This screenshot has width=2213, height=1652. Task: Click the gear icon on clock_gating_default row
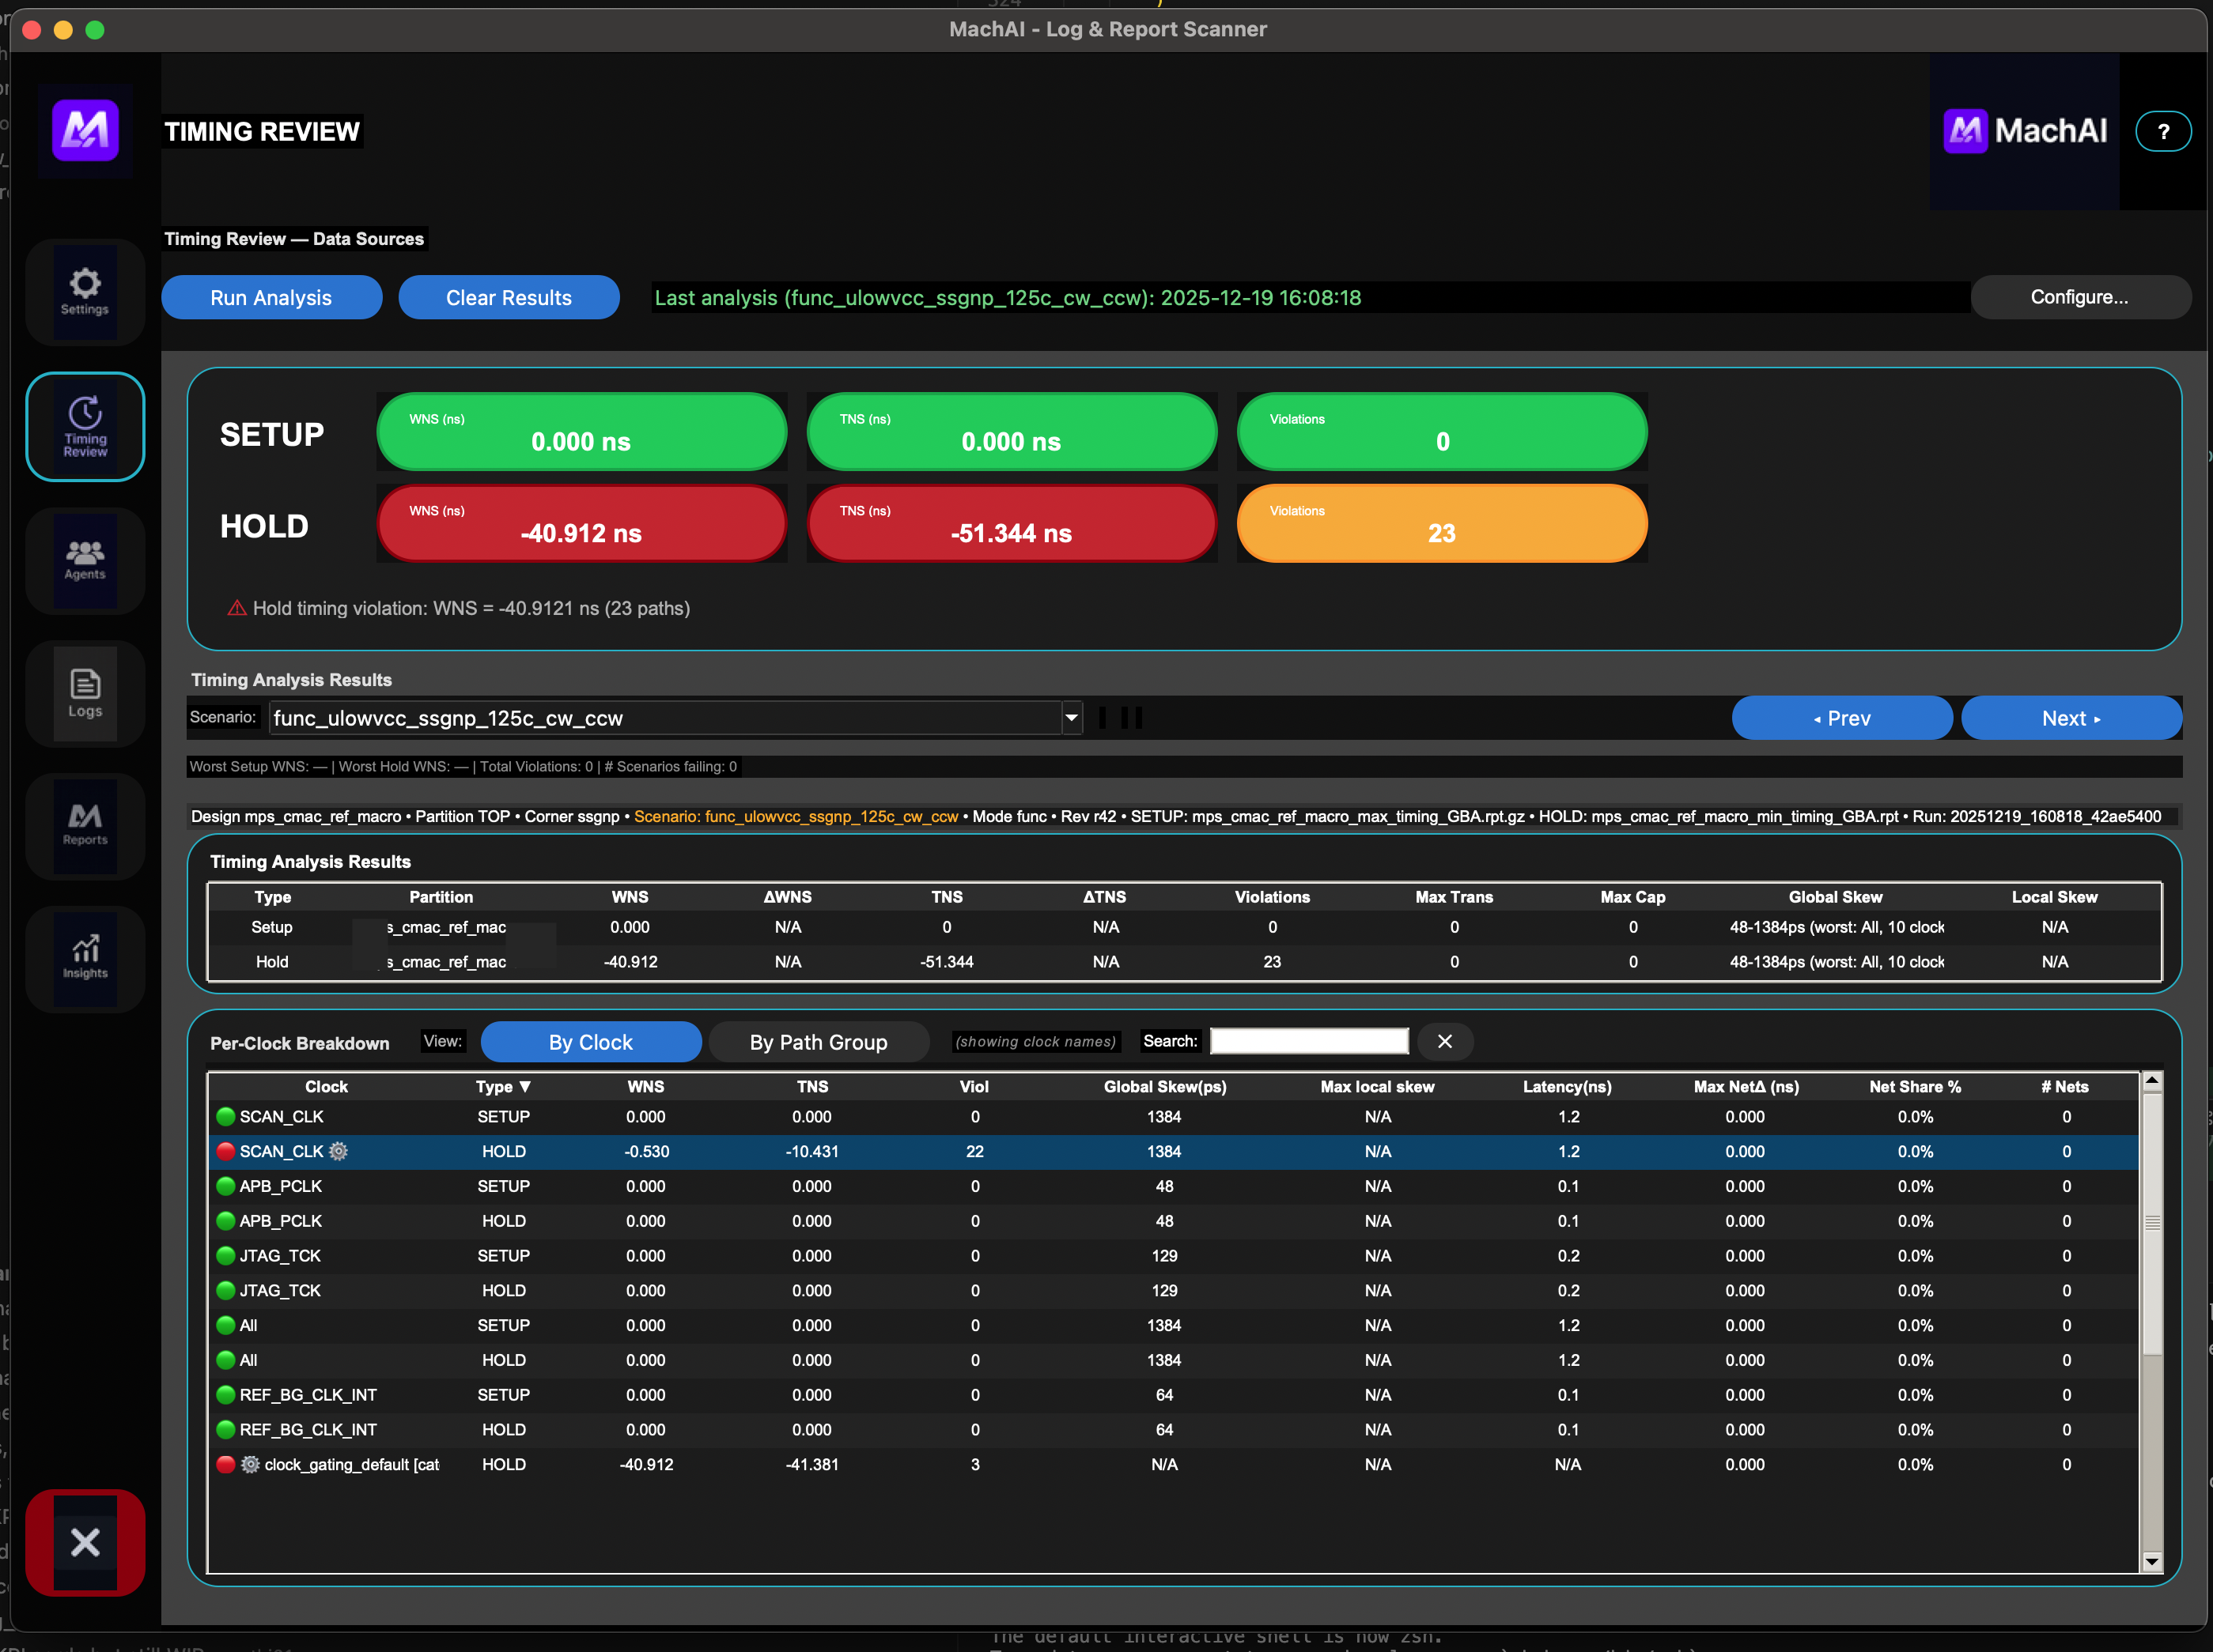249,1464
